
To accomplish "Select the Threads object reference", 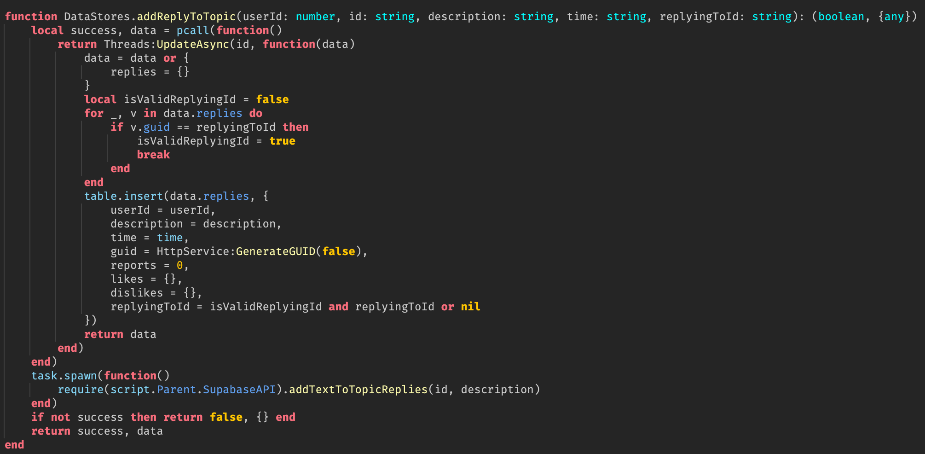I will 127,44.
